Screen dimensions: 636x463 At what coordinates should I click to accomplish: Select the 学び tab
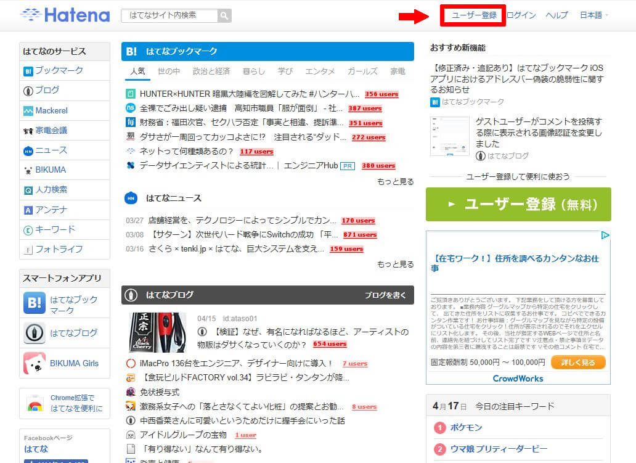pos(285,72)
